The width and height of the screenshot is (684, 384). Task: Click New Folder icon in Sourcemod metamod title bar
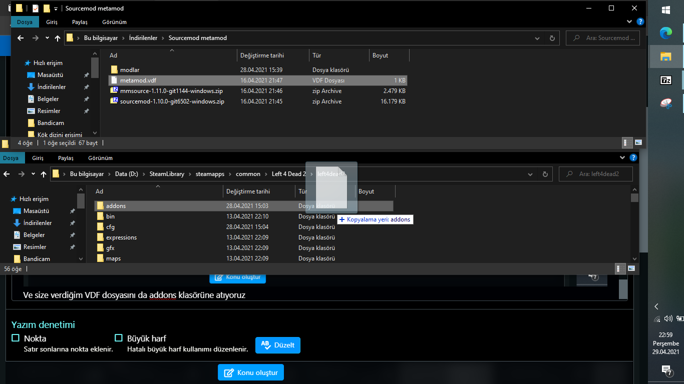coord(47,8)
